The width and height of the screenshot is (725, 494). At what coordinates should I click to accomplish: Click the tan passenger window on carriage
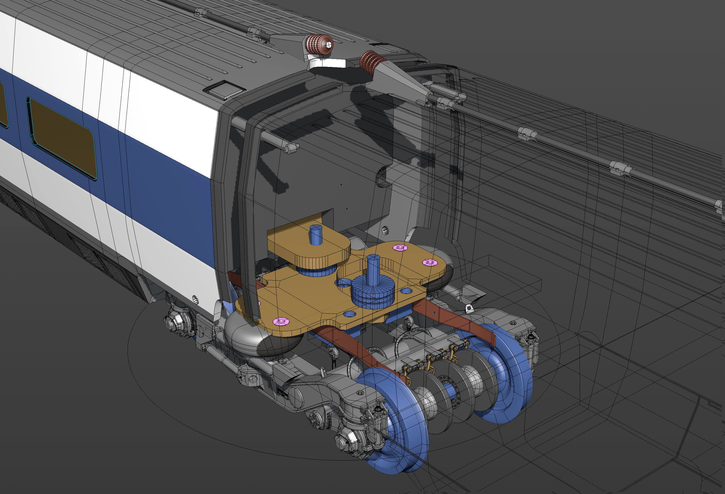pos(62,139)
